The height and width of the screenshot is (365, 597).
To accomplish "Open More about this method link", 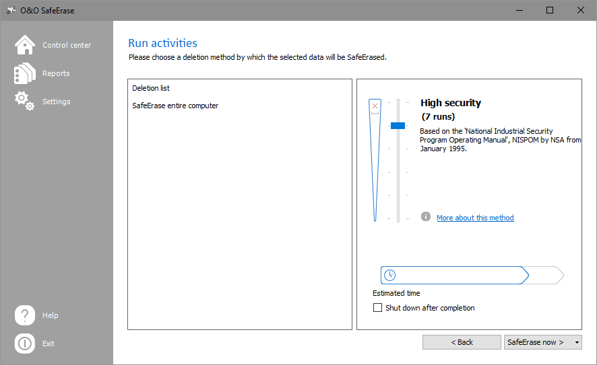I will (475, 218).
